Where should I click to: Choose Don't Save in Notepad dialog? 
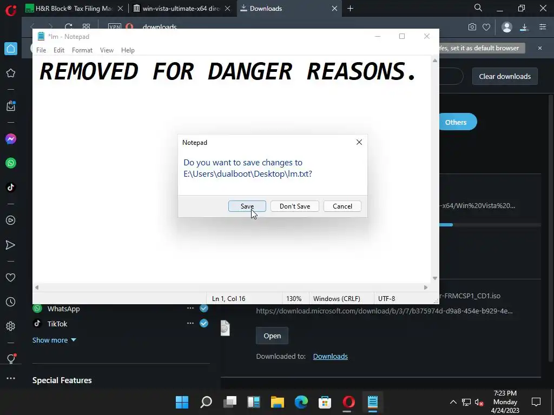coord(295,206)
